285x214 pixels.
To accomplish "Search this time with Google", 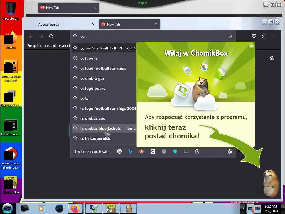I will pos(119,151).
